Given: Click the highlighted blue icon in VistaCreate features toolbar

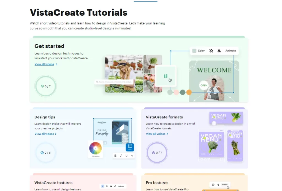Looking at the screenshot, I should point(102,186).
